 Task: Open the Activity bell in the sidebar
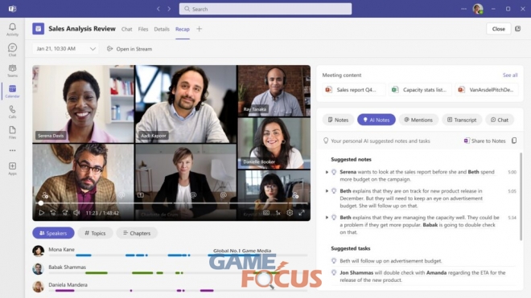click(x=12, y=29)
